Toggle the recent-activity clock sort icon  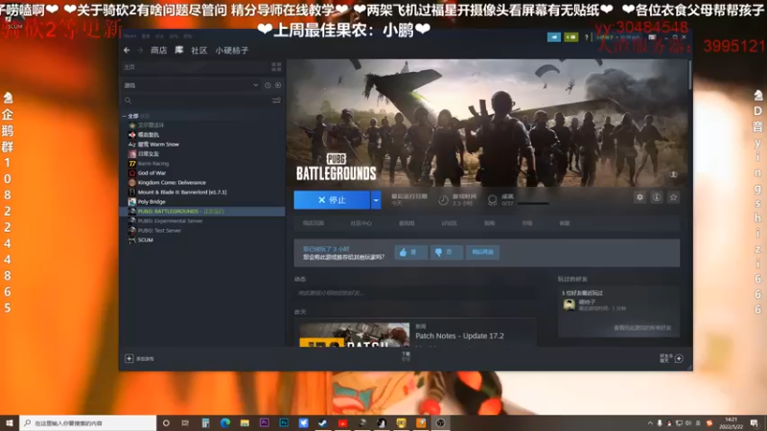click(x=267, y=85)
